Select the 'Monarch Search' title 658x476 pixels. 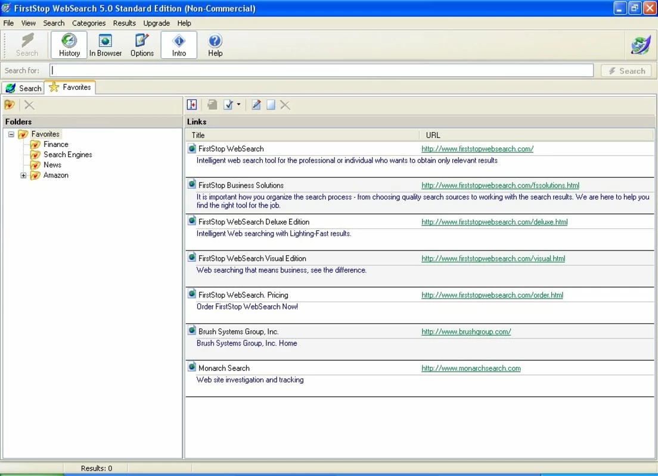[224, 368]
